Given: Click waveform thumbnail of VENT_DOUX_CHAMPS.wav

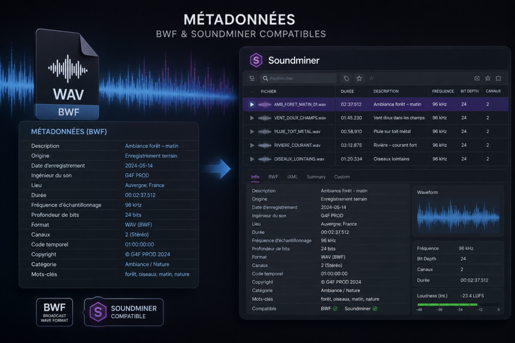Looking at the screenshot, I should pos(265,118).
